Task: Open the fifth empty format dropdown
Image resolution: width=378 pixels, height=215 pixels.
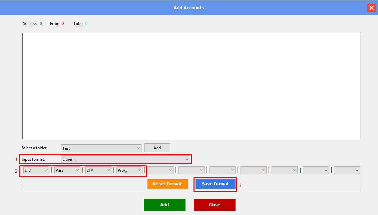Action: tap(160, 170)
